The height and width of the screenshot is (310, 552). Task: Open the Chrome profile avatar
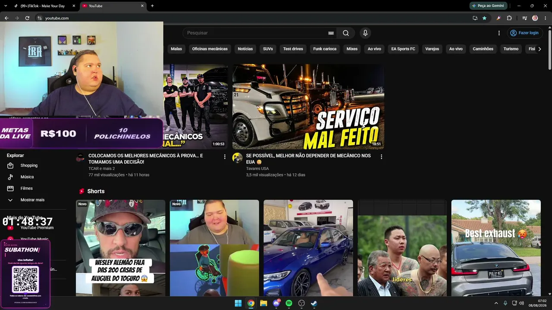click(x=535, y=18)
